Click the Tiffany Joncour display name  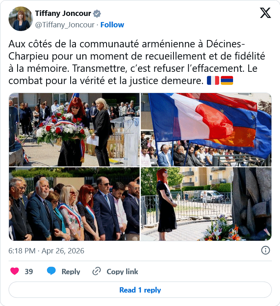click(63, 13)
